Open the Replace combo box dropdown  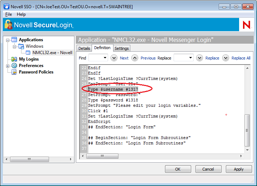(x=190, y=58)
